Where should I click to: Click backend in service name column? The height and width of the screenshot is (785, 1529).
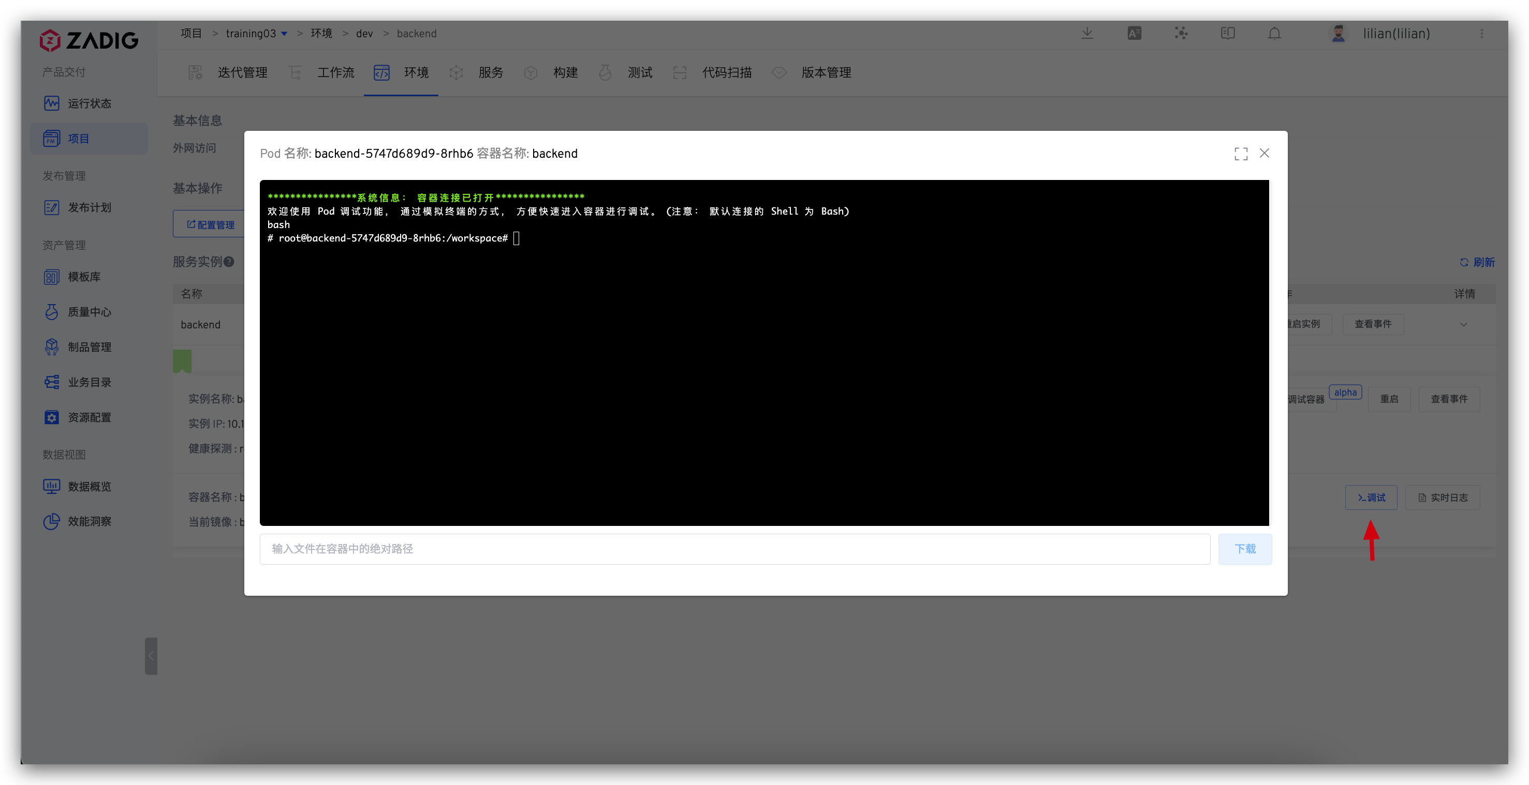click(x=201, y=325)
